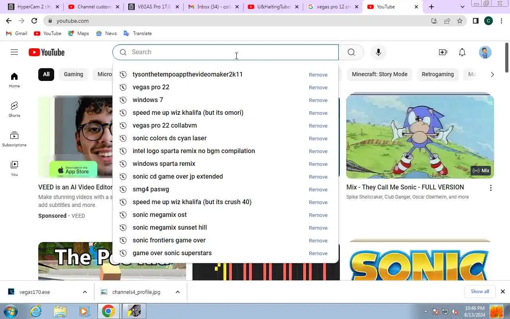Switch to vegas pro 12 Google tab
Screen dimensions: 510x319
333,7
